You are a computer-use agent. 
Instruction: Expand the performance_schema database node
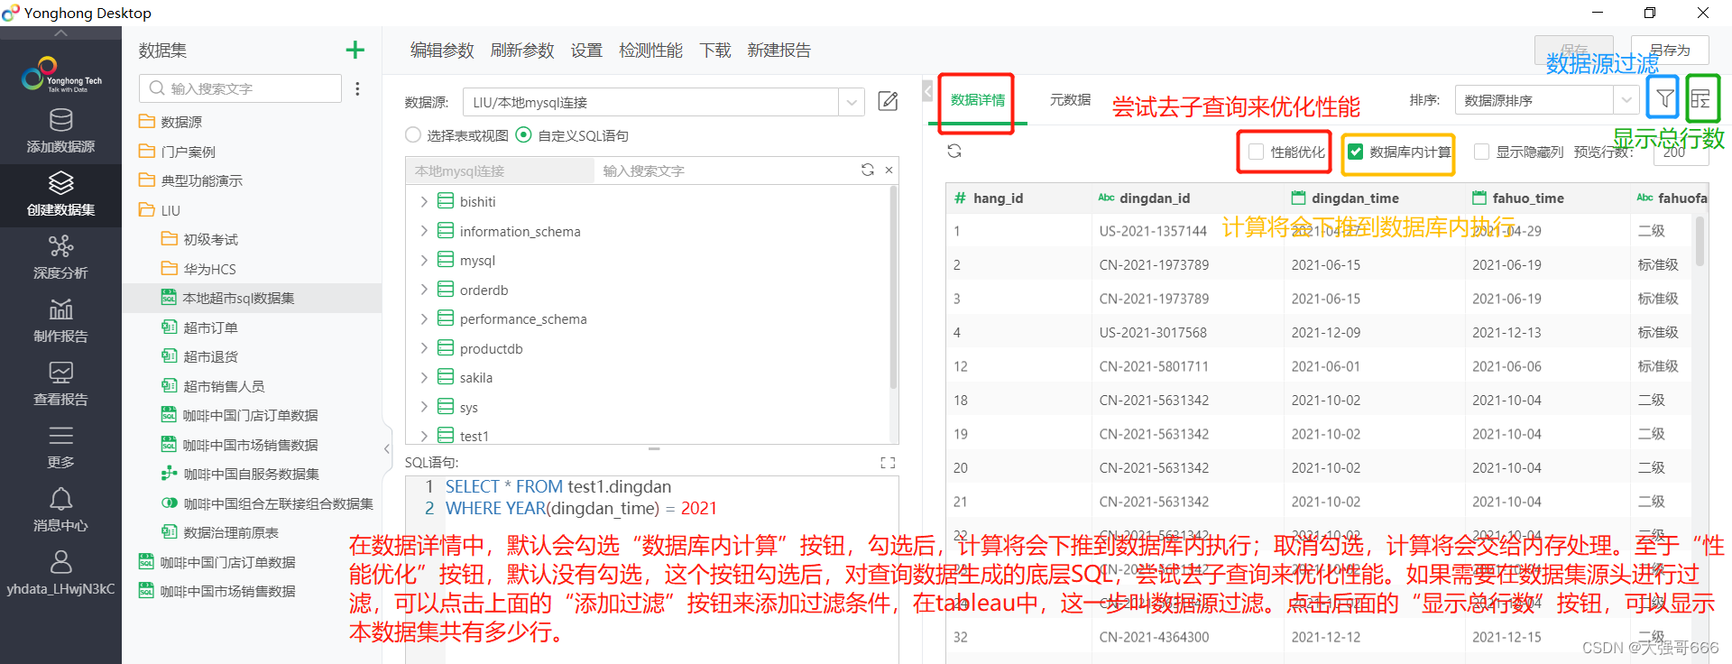pos(424,318)
